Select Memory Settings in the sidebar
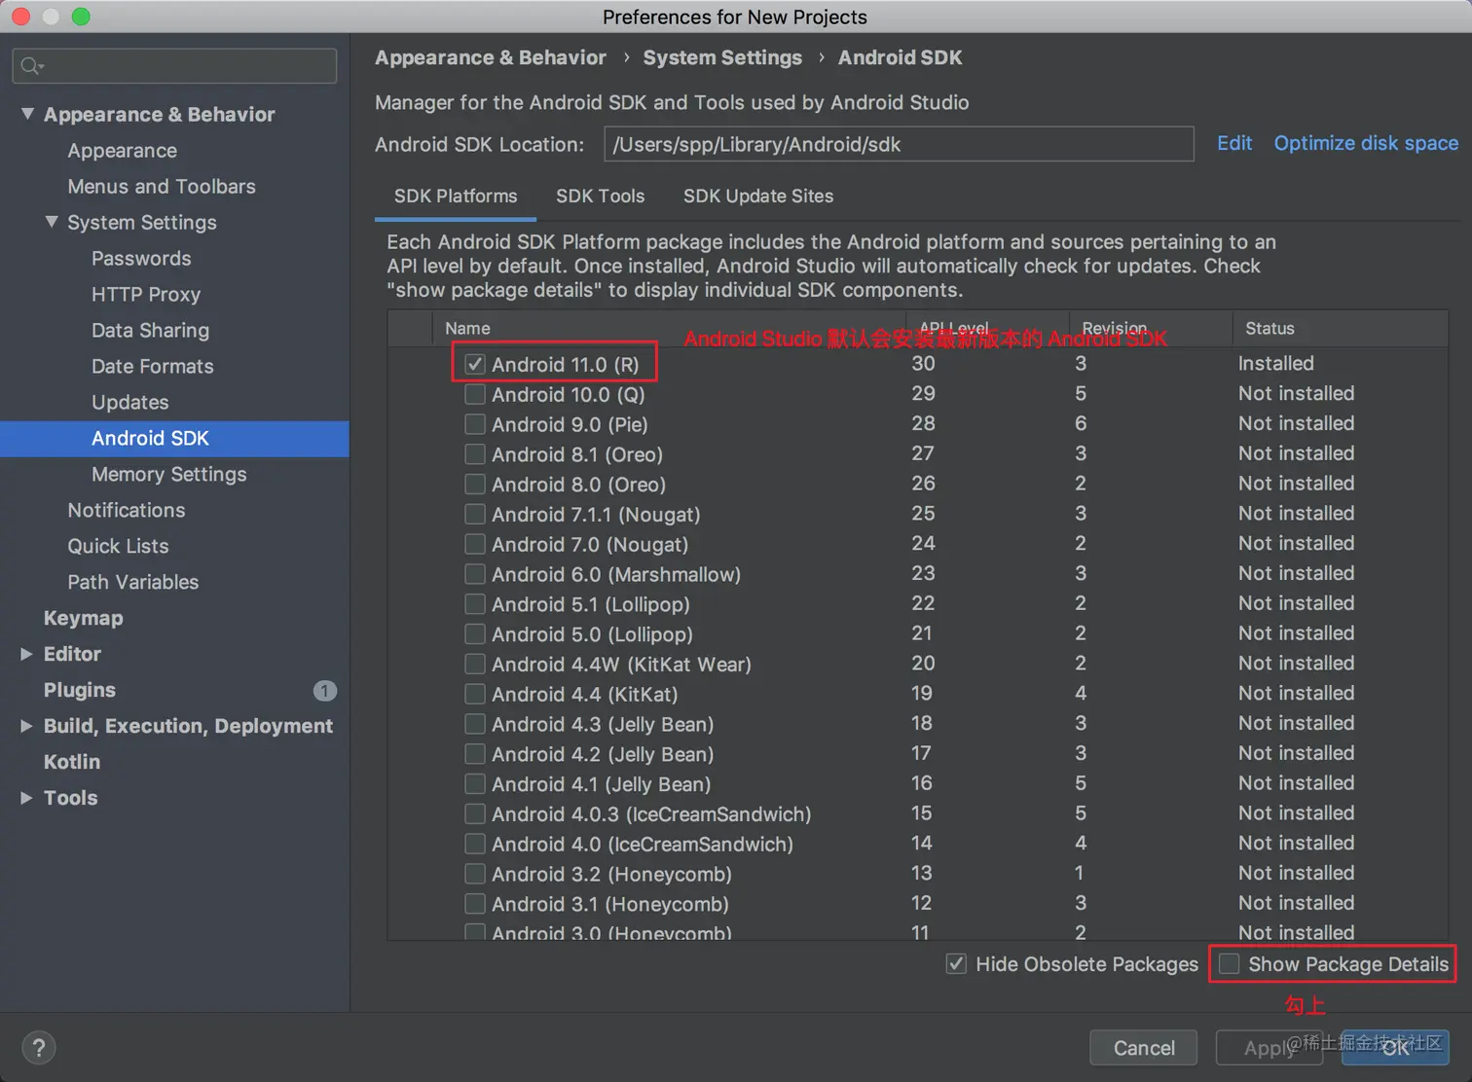Image resolution: width=1472 pixels, height=1082 pixels. point(168,474)
